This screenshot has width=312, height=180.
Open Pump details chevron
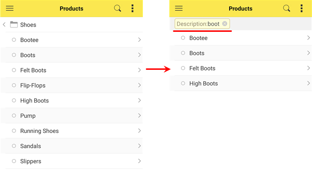coord(139,115)
